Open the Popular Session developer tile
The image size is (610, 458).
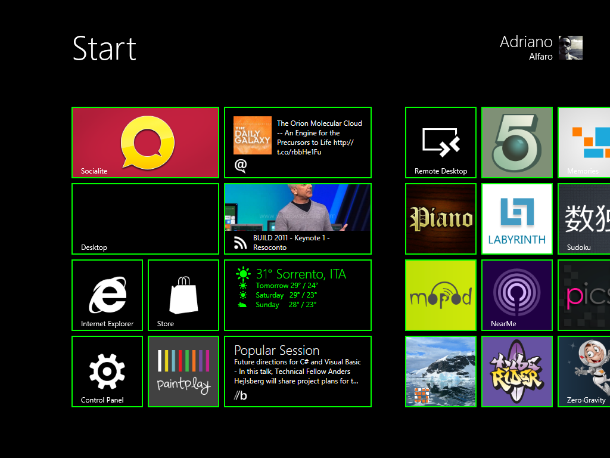tap(297, 372)
